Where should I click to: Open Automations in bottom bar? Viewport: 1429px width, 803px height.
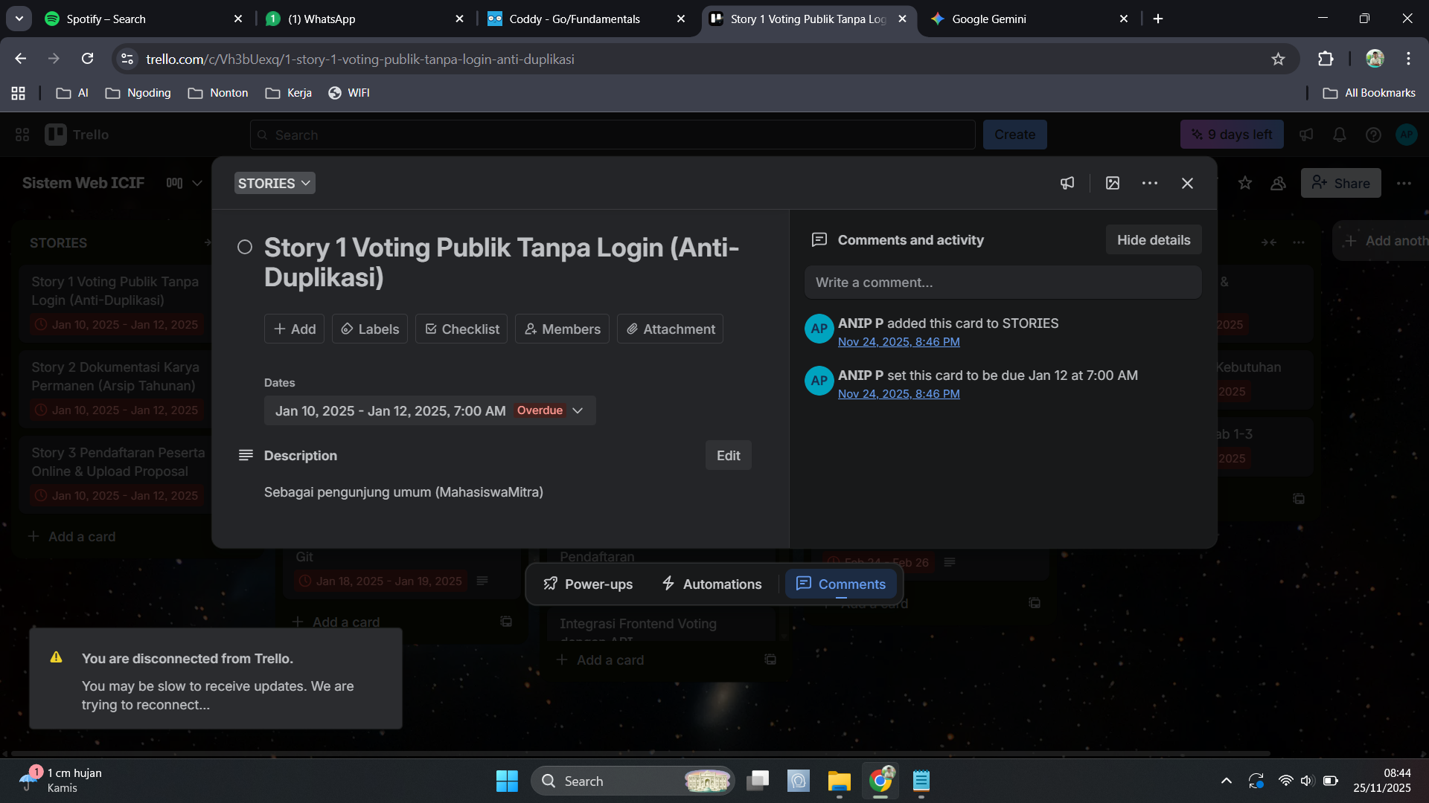coord(712,584)
